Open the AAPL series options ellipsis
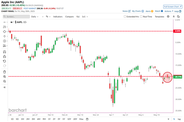 (x=14, y=22)
